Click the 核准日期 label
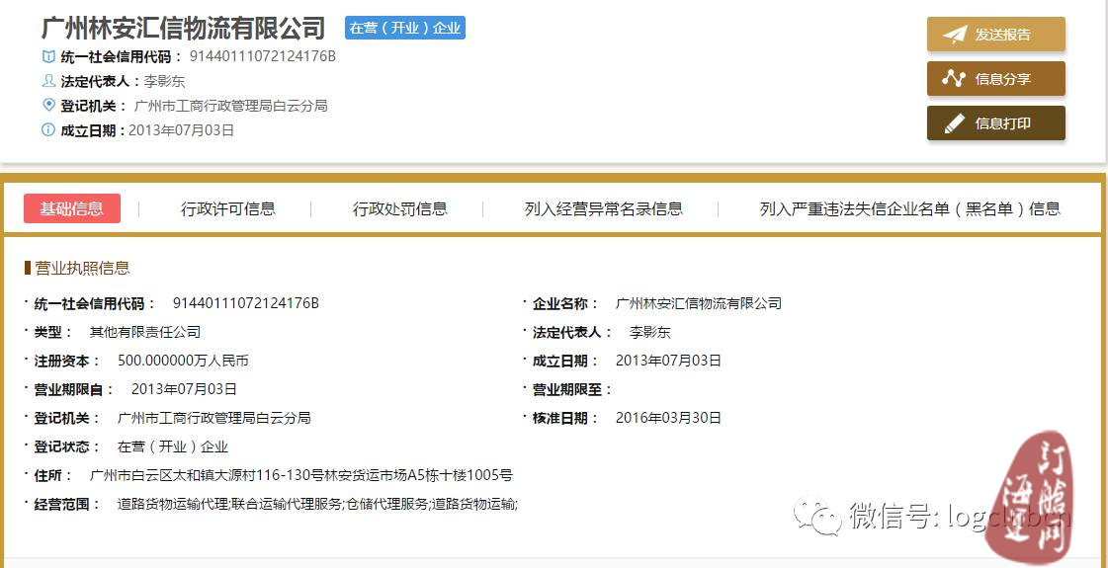Image resolution: width=1108 pixels, height=568 pixels. click(564, 418)
